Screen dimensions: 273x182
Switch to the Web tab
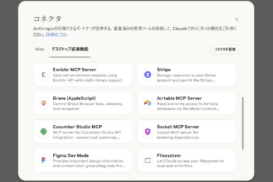tap(39, 49)
